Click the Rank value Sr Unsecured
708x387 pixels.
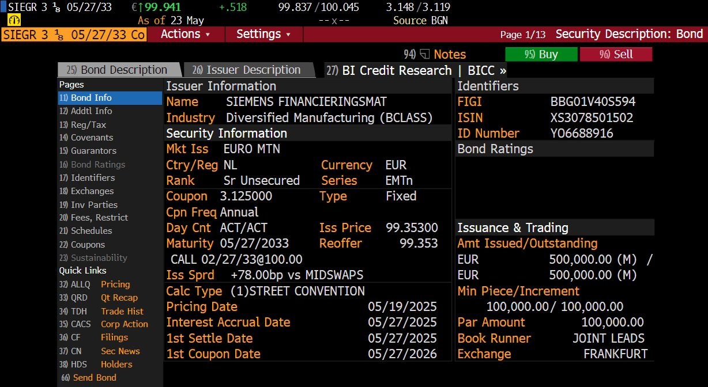tap(262, 181)
